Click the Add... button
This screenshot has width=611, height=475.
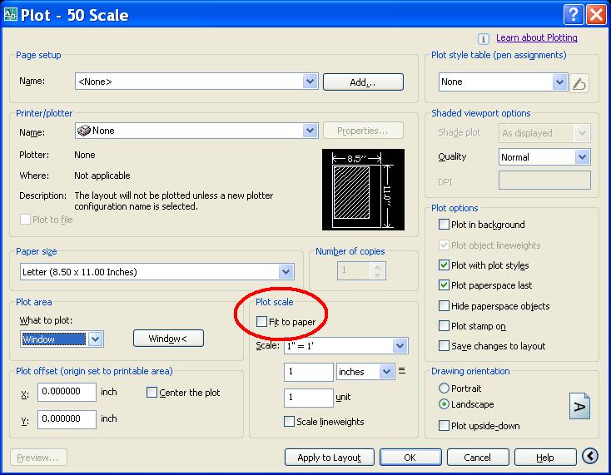point(363,82)
